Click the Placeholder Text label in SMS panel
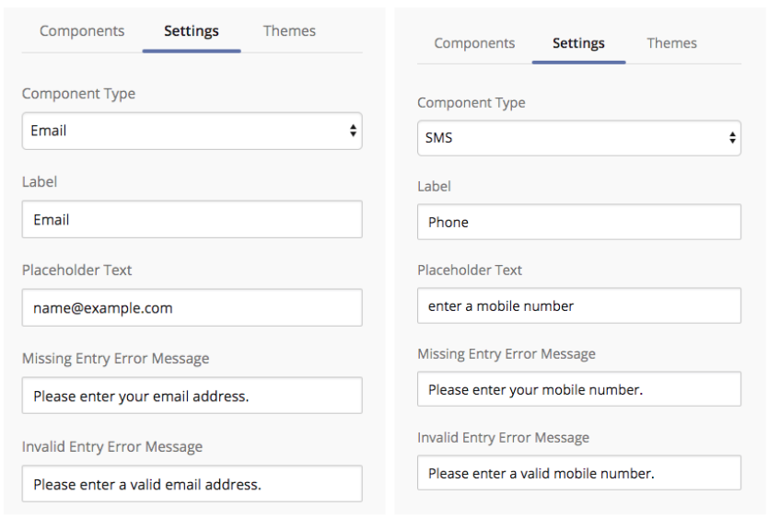The image size is (769, 518). point(470,270)
